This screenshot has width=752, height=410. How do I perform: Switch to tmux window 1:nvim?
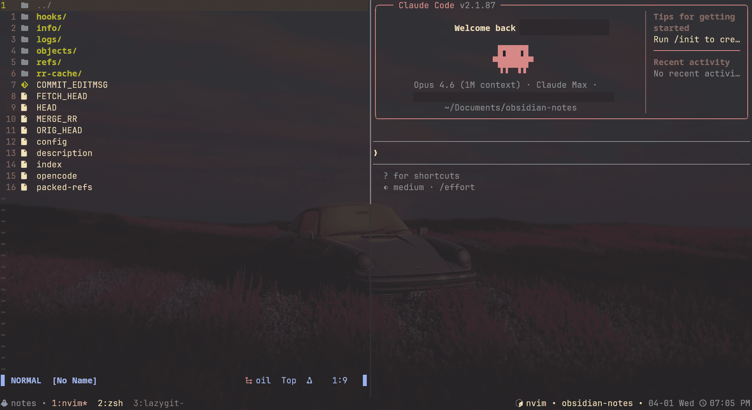pyautogui.click(x=70, y=403)
